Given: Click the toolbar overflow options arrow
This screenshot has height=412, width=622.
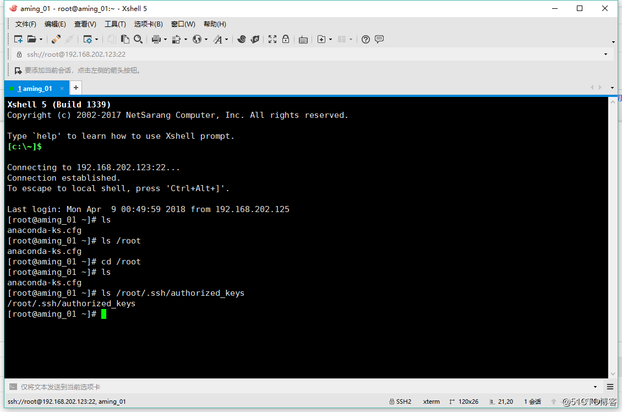Looking at the screenshot, I should point(613,42).
